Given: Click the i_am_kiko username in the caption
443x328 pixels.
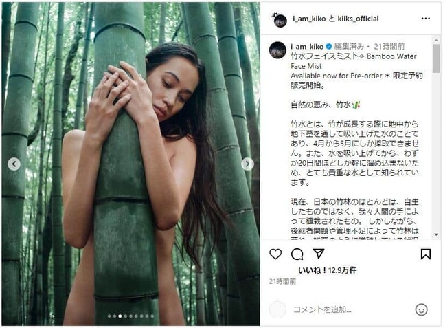Looking at the screenshot, I should click(x=307, y=46).
